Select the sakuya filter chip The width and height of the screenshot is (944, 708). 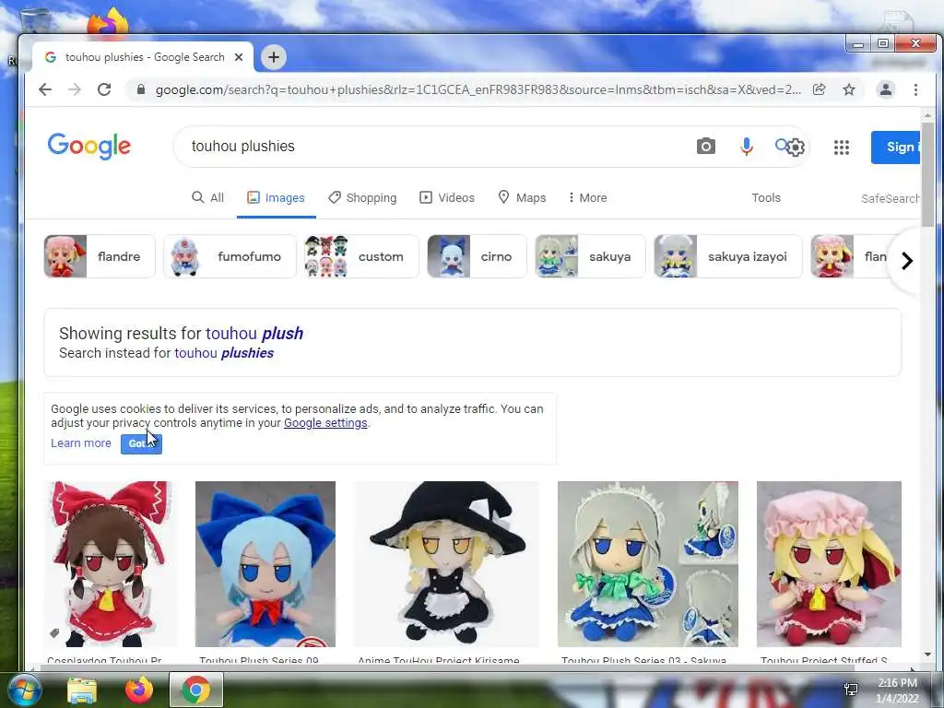[x=590, y=256]
